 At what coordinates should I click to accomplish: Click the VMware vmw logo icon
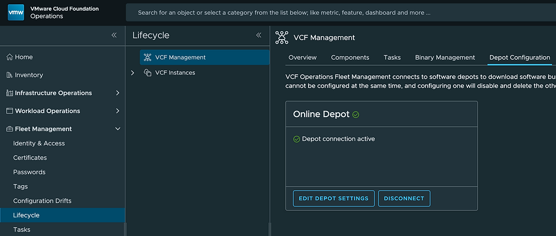tap(16, 12)
